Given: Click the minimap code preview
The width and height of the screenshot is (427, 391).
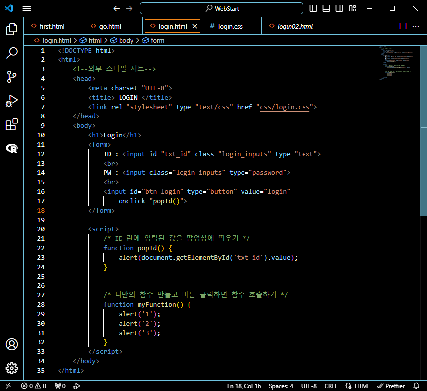Looking at the screenshot, I should (x=396, y=63).
